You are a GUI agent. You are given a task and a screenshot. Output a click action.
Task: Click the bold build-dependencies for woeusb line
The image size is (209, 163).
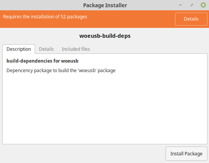[42, 61]
